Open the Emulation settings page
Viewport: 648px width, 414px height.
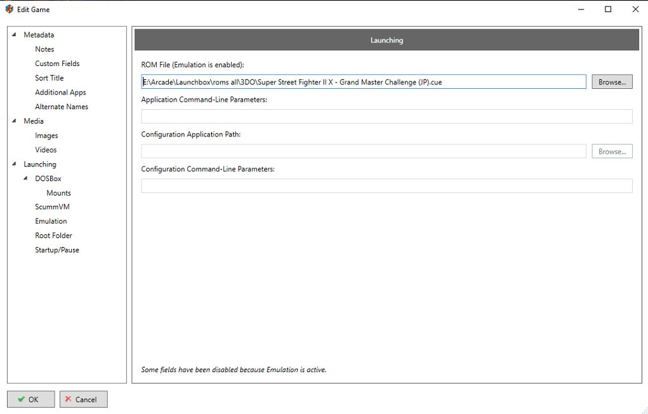point(51,221)
